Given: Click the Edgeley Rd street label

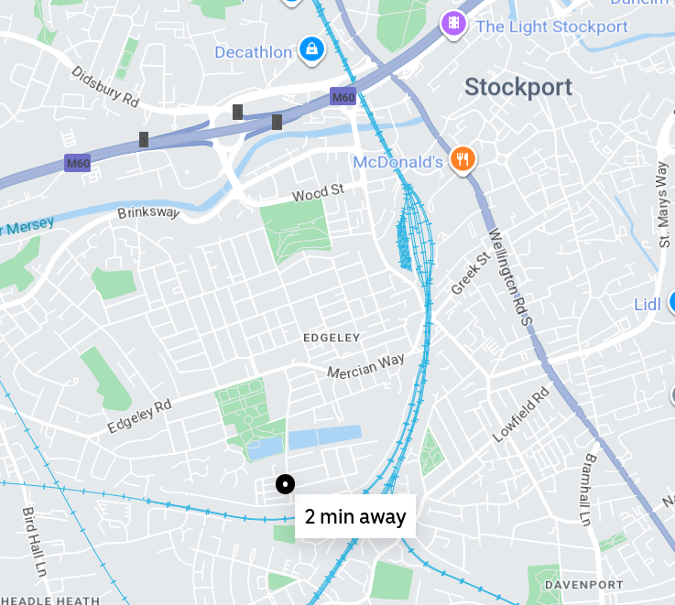Looking at the screenshot, I should coord(139,416).
